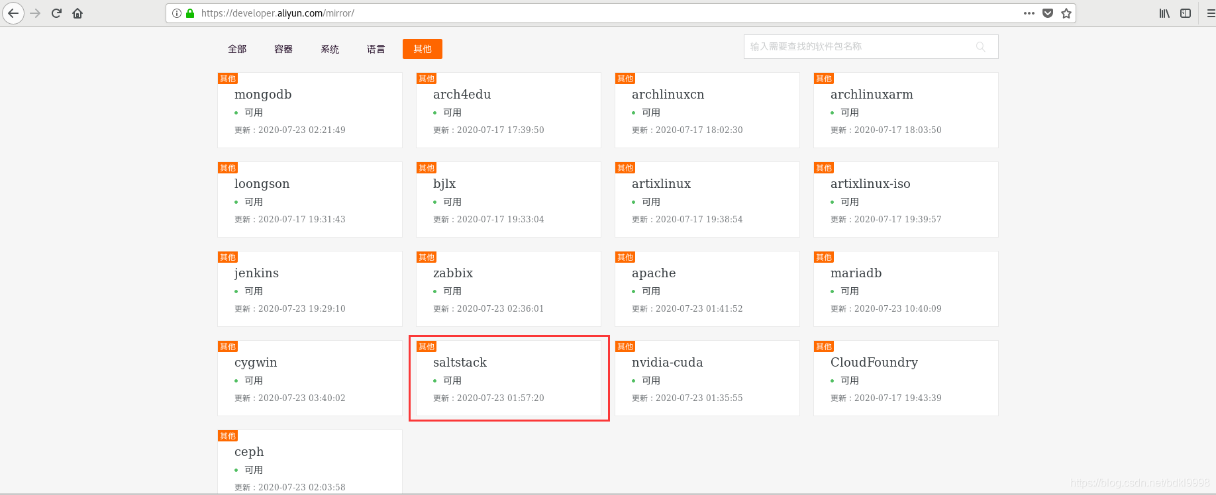The height and width of the screenshot is (495, 1216).
Task: Go back to the previous page
Action: point(13,13)
